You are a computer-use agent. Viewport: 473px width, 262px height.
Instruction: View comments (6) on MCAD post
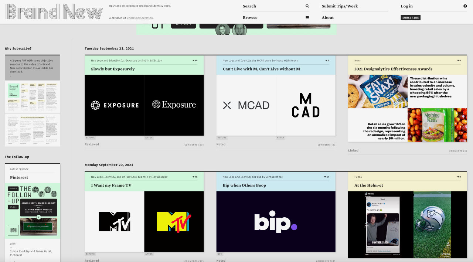pyautogui.click(x=326, y=145)
